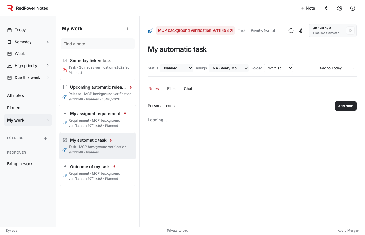This screenshot has width=365, height=235.
Task: Open the Someday view in sidebar
Action: click(28, 42)
